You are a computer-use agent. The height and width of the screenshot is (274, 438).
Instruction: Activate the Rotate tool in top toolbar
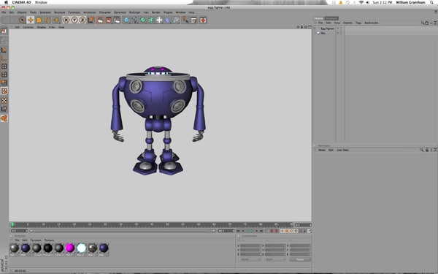[x=47, y=20]
